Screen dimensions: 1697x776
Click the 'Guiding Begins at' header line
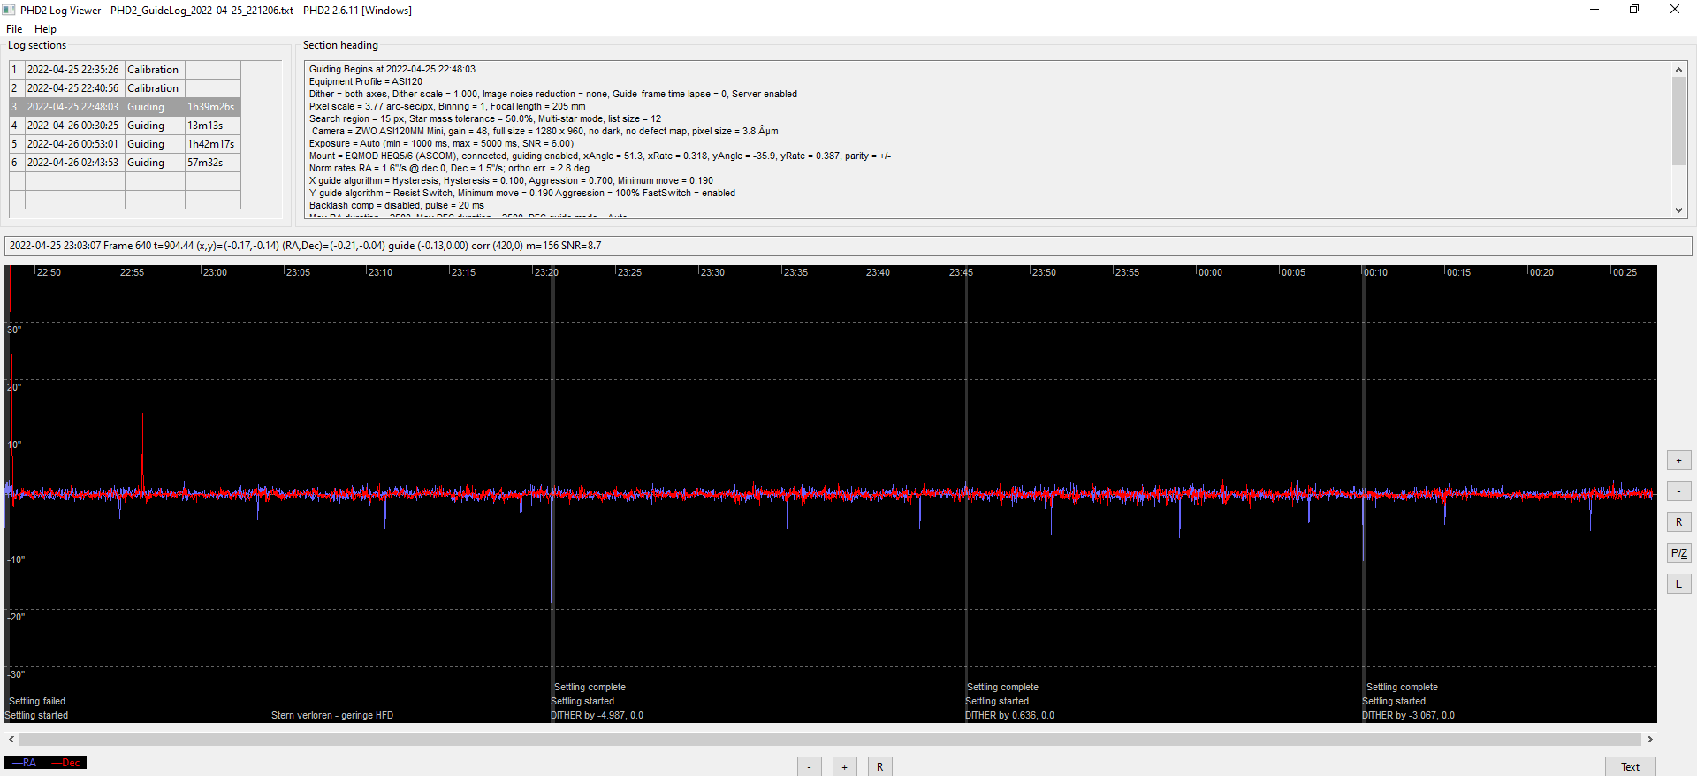[x=392, y=69]
